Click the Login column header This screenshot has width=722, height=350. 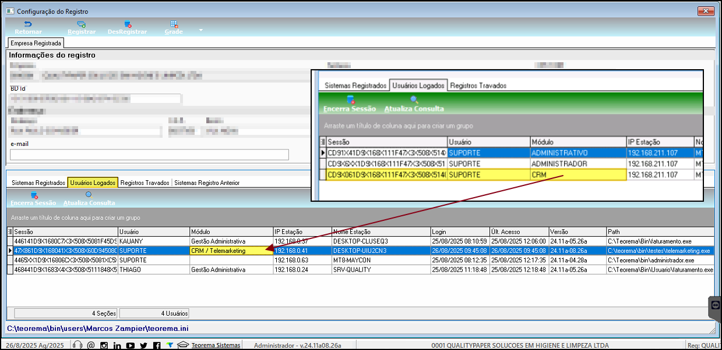tap(460, 232)
